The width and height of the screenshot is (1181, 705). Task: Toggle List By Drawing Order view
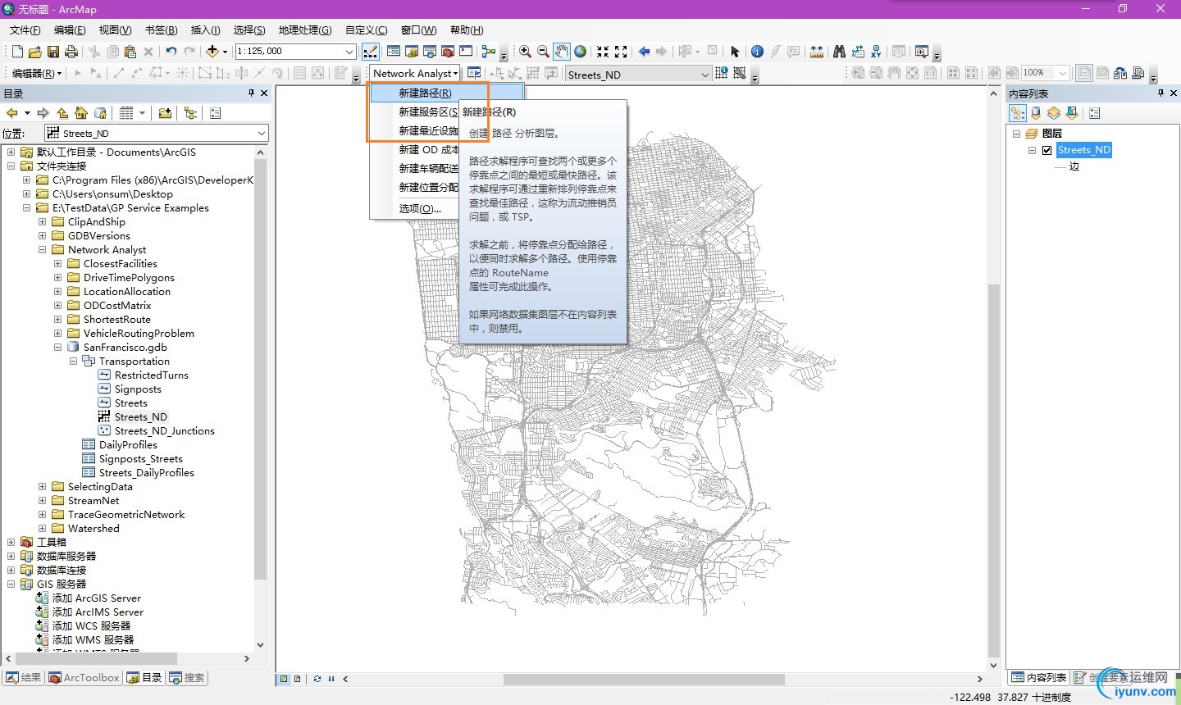1018,113
